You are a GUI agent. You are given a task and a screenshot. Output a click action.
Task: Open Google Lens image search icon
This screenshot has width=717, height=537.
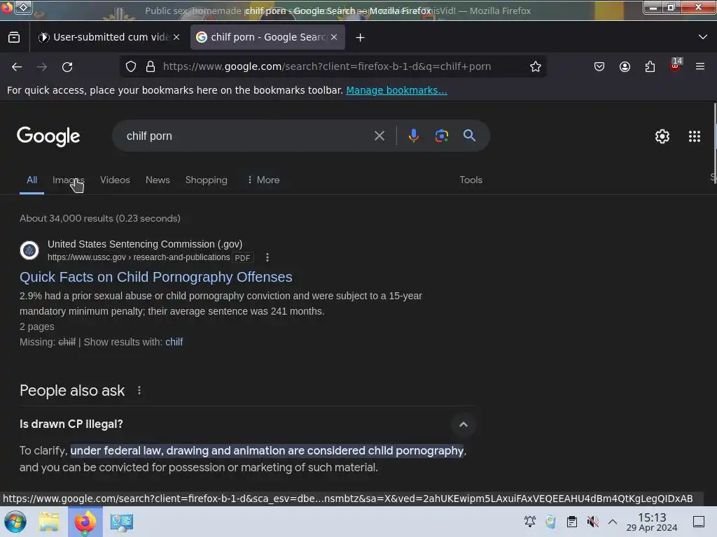442,136
